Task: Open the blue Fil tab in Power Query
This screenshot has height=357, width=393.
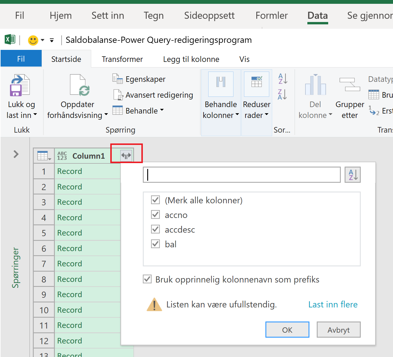Action: 21,59
